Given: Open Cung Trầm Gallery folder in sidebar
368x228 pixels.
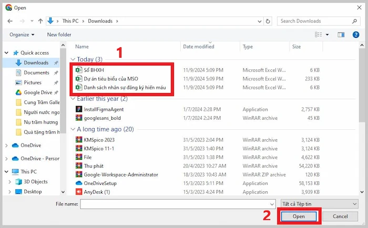Looking at the screenshot, I should coord(37,102).
